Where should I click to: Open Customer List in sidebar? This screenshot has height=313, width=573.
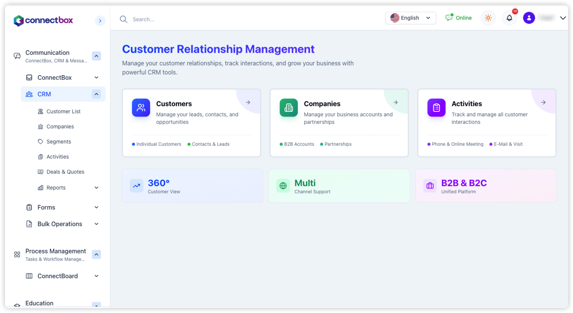point(63,111)
